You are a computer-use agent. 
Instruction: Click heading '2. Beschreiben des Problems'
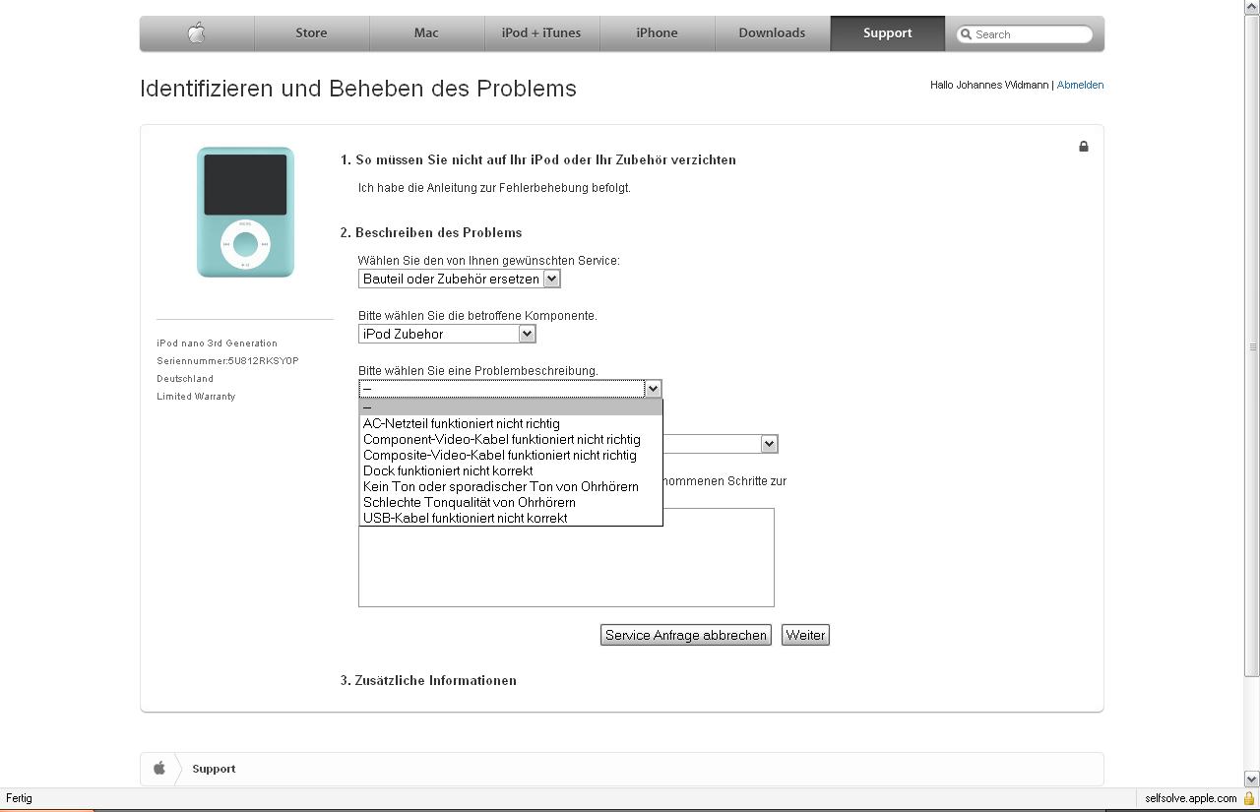pos(431,232)
